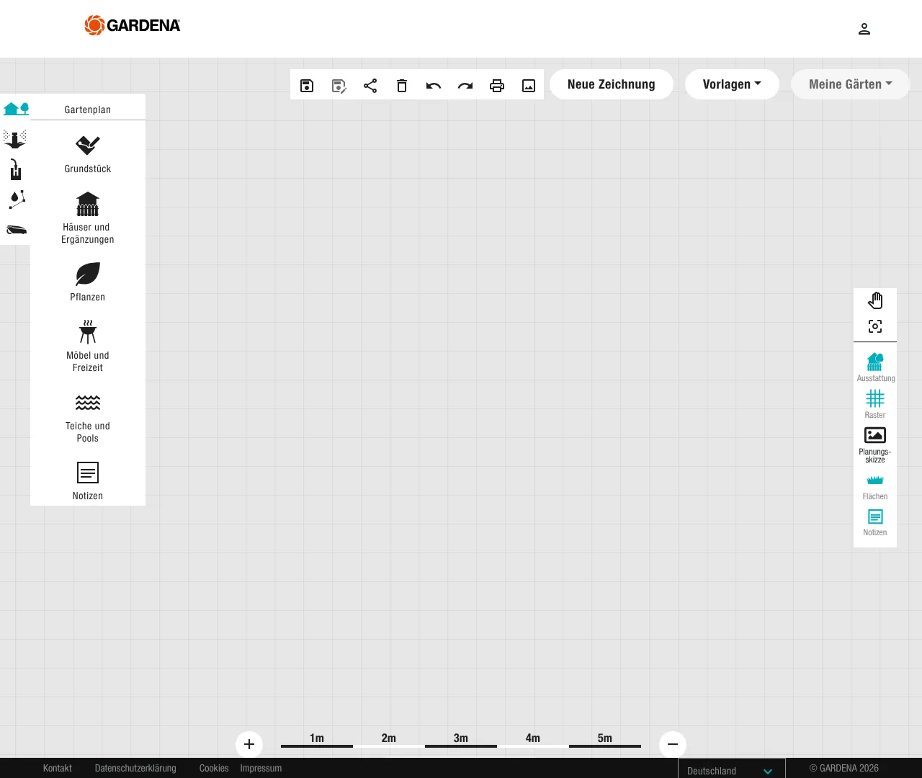922x778 pixels.
Task: Expand the Vorlagen dropdown
Action: (x=732, y=84)
